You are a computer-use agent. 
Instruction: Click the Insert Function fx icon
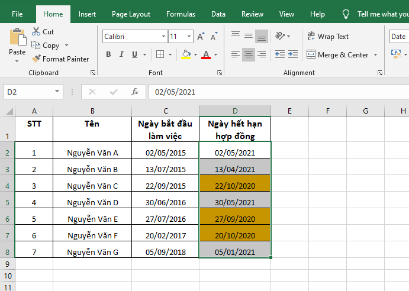[134, 92]
